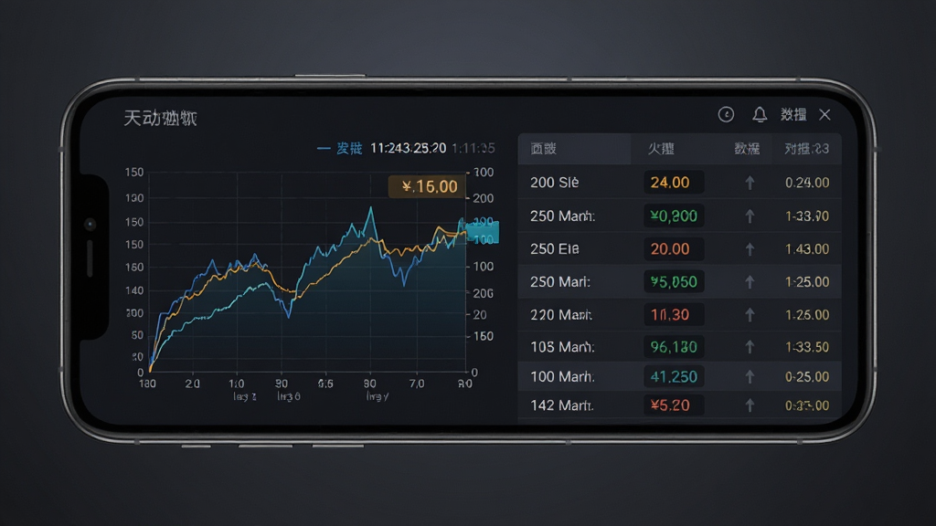Sort by the second column header
The image size is (936, 526).
[662, 149]
